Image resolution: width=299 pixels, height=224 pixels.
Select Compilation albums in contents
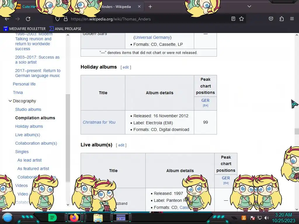pos(35,118)
